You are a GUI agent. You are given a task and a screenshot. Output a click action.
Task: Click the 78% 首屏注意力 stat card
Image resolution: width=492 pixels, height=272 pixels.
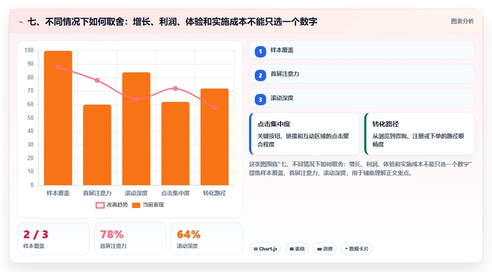tap(130, 239)
